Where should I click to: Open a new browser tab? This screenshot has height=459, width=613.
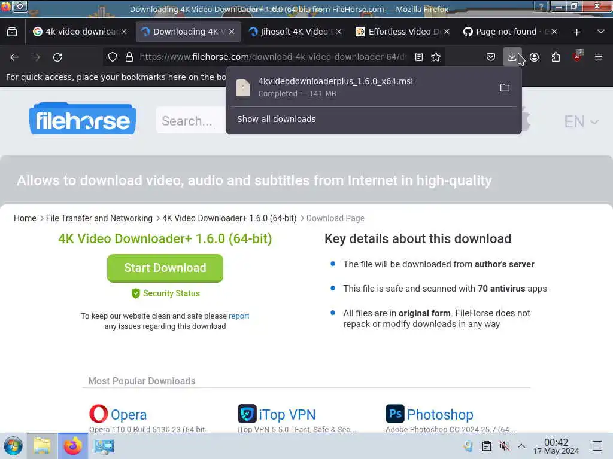(x=576, y=32)
